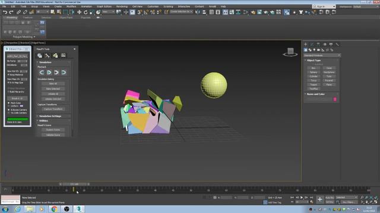Click the Undo arrow icon
Viewport: 380px width, 213px height.
coord(5,12)
